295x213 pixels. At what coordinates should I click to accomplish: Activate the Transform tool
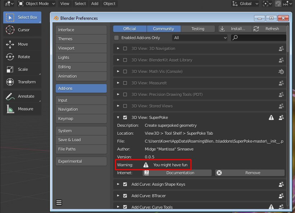click(22, 82)
